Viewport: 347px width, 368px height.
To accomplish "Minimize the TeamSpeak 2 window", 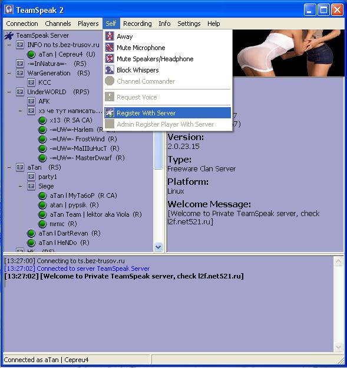I will click(x=310, y=10).
